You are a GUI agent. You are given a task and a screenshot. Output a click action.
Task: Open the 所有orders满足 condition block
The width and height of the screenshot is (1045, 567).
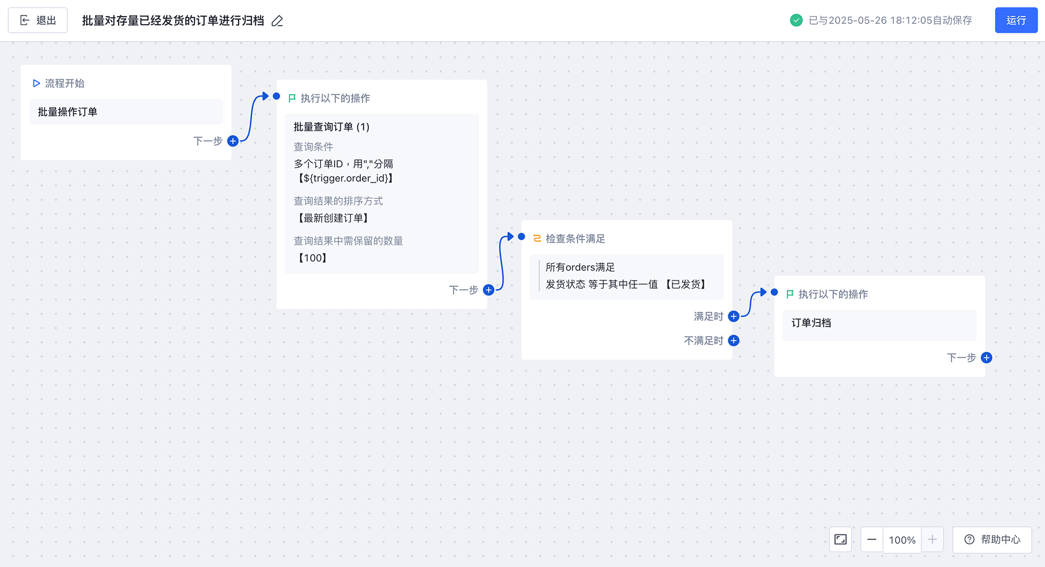click(626, 276)
